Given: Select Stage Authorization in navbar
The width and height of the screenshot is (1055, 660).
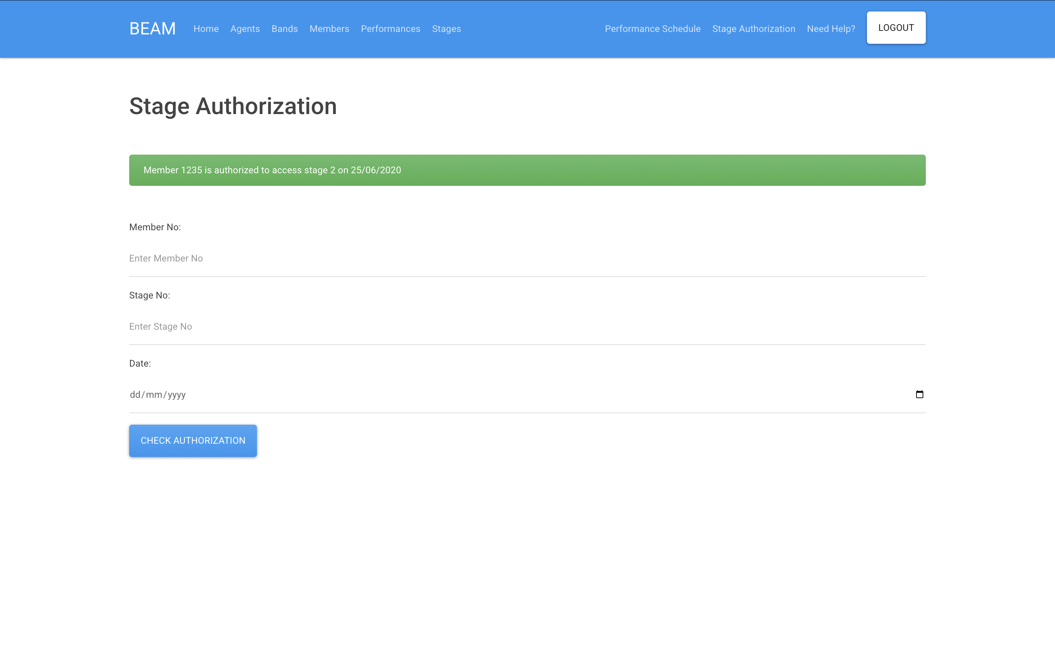Looking at the screenshot, I should (753, 29).
